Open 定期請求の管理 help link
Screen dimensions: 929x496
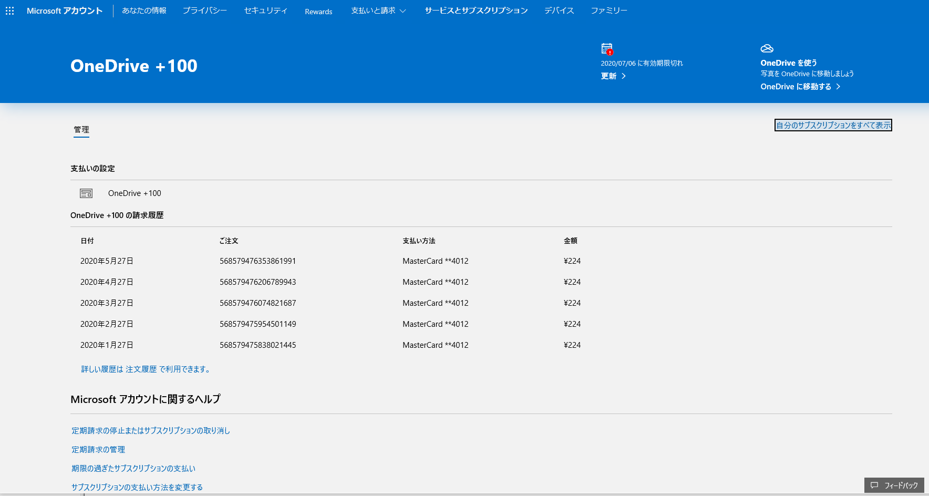(x=98, y=450)
